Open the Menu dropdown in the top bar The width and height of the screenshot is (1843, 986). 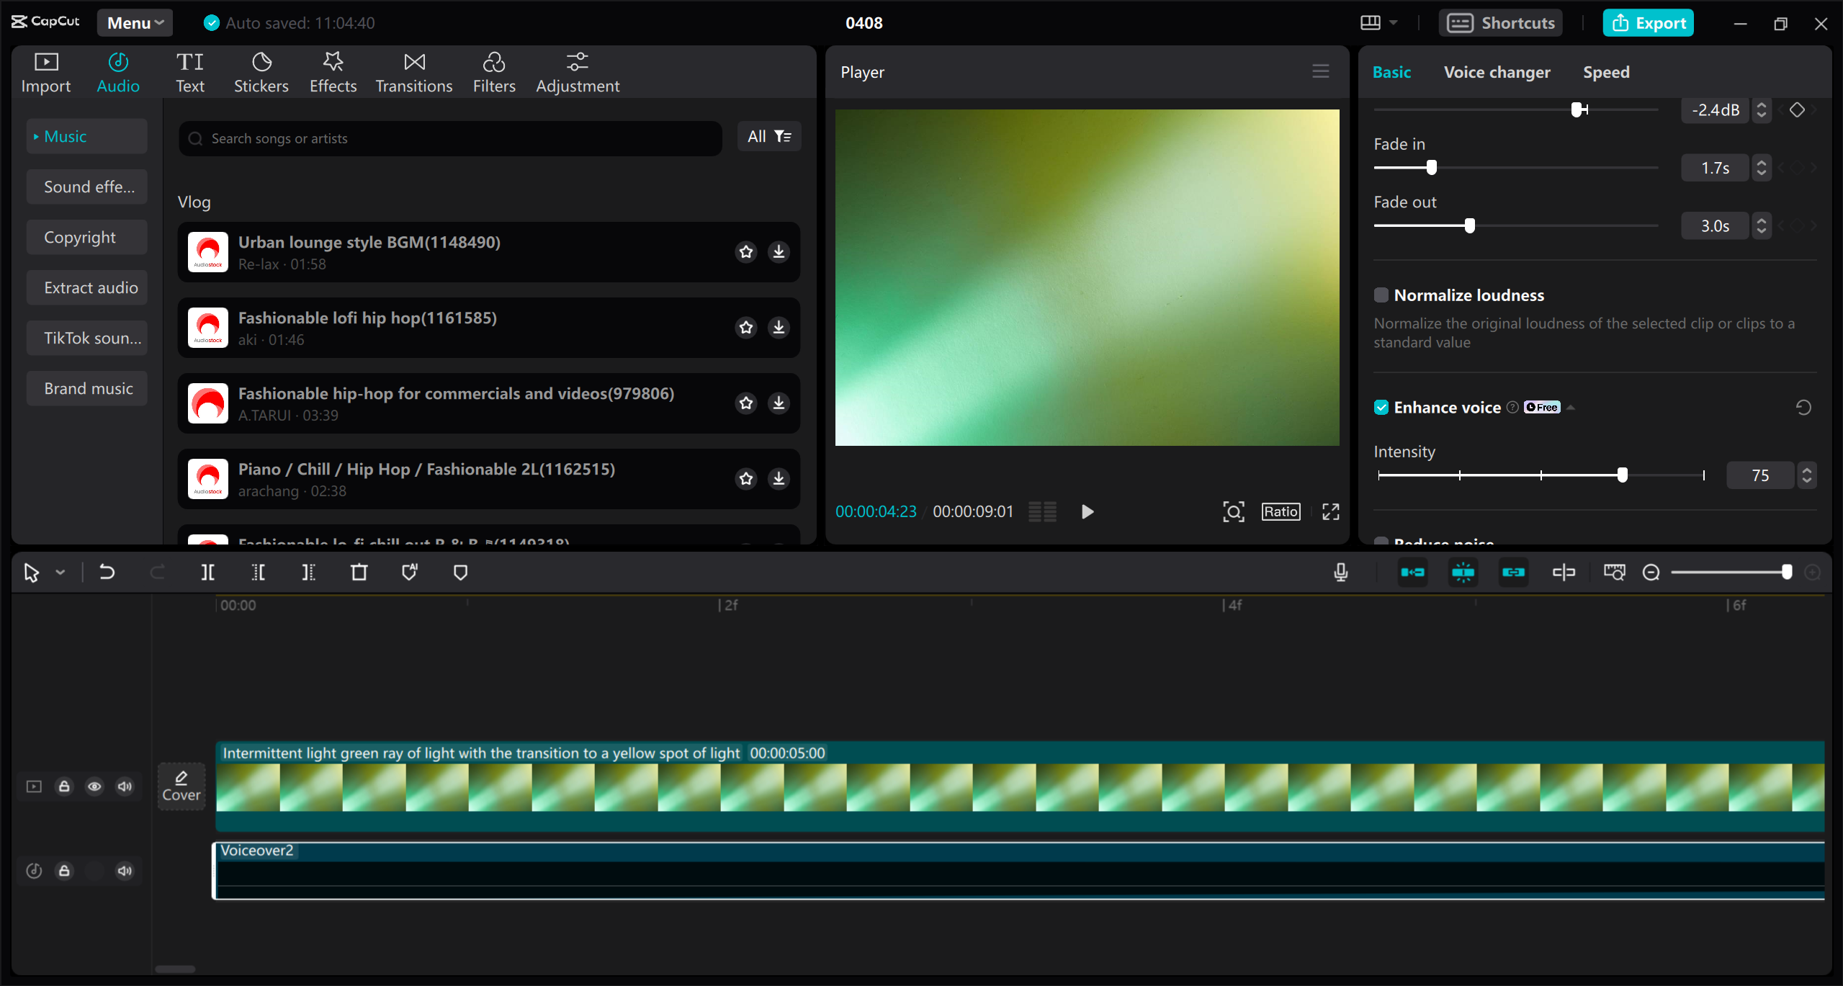coord(134,22)
